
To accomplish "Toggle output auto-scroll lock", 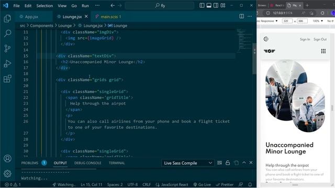I will pyautogui.click(x=228, y=163).
